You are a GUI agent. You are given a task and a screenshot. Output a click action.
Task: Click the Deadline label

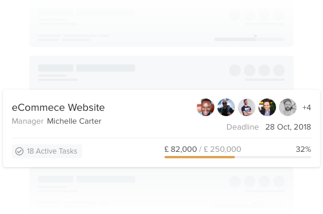pyautogui.click(x=243, y=127)
